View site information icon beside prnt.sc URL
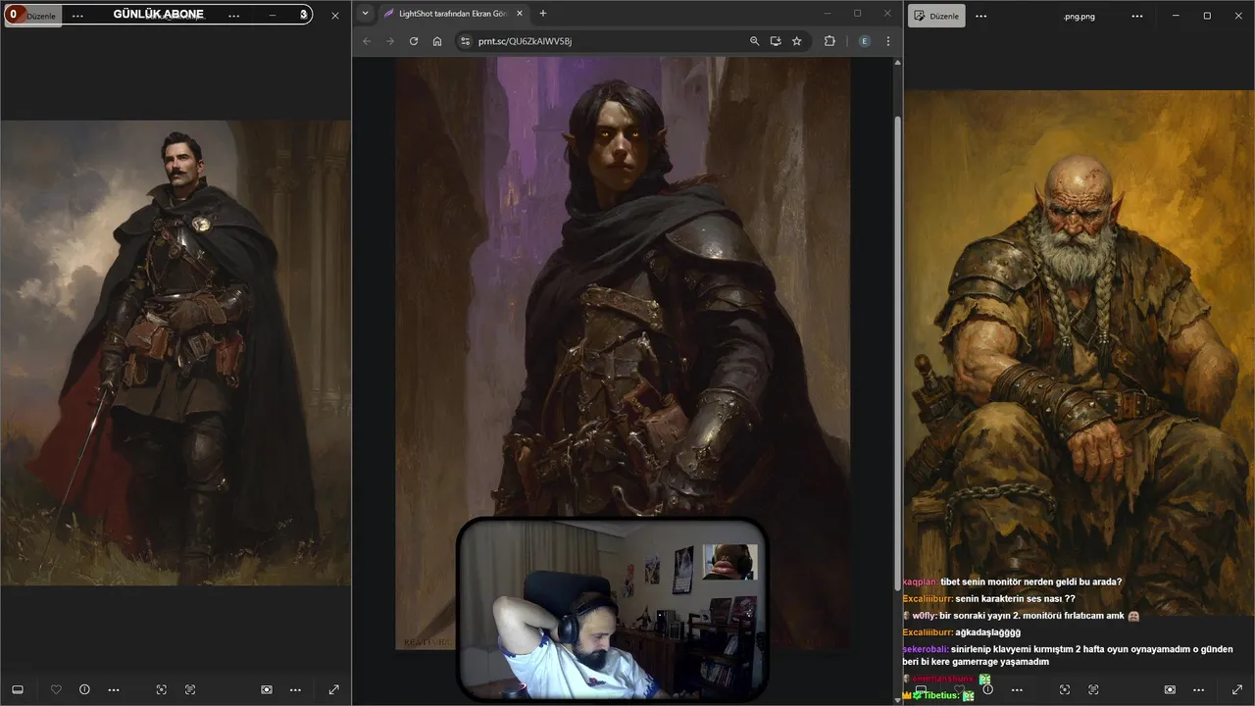Screen dimensions: 1255x706 [466, 41]
